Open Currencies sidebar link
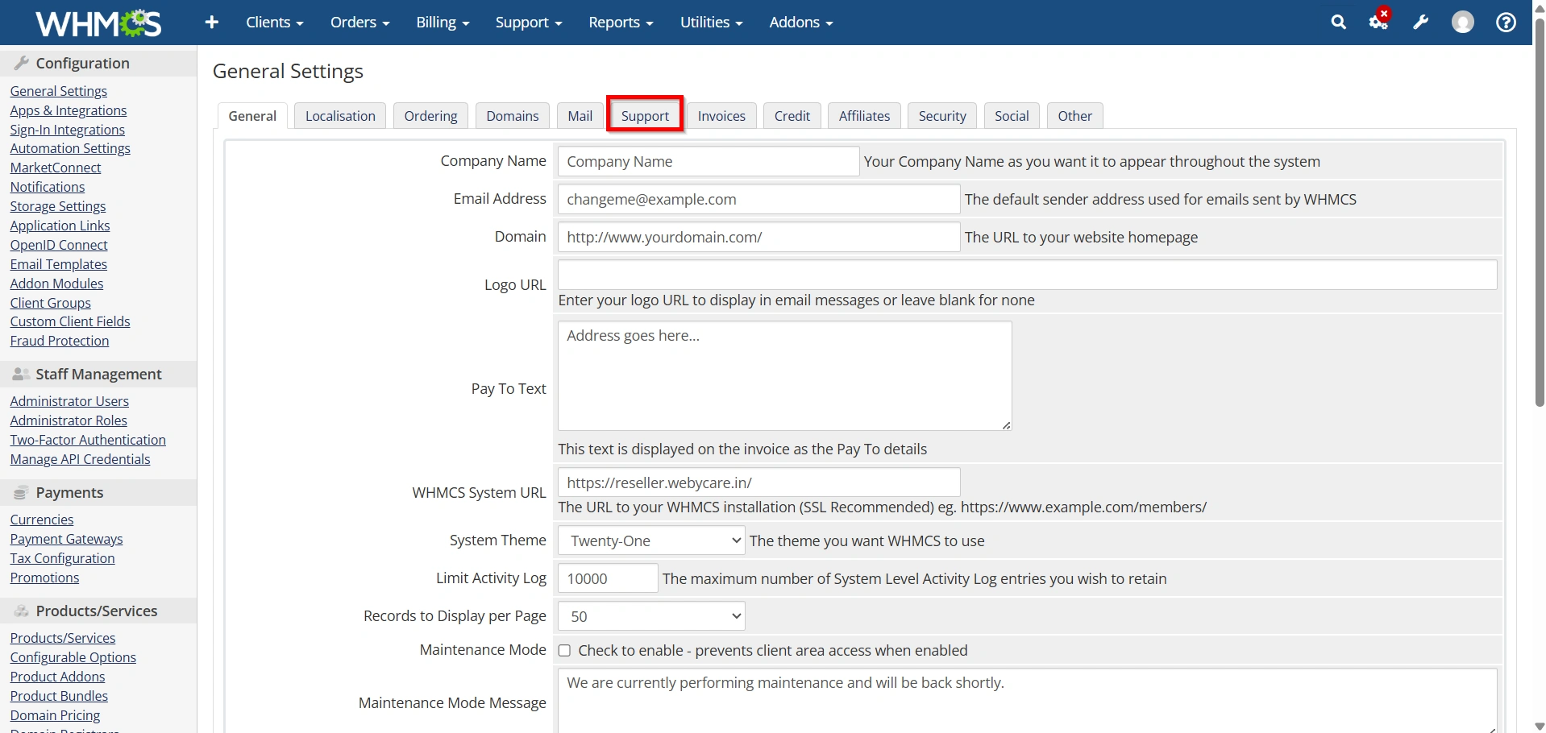This screenshot has width=1546, height=733. [42, 520]
